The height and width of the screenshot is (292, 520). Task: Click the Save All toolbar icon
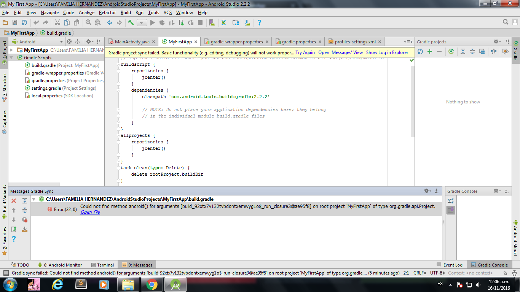15,23
